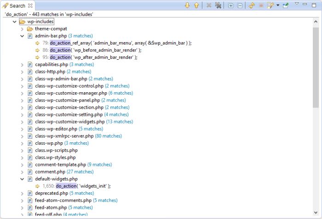322x219 pixels.
Task: Expand comment.php matches
Action: pos(22,172)
